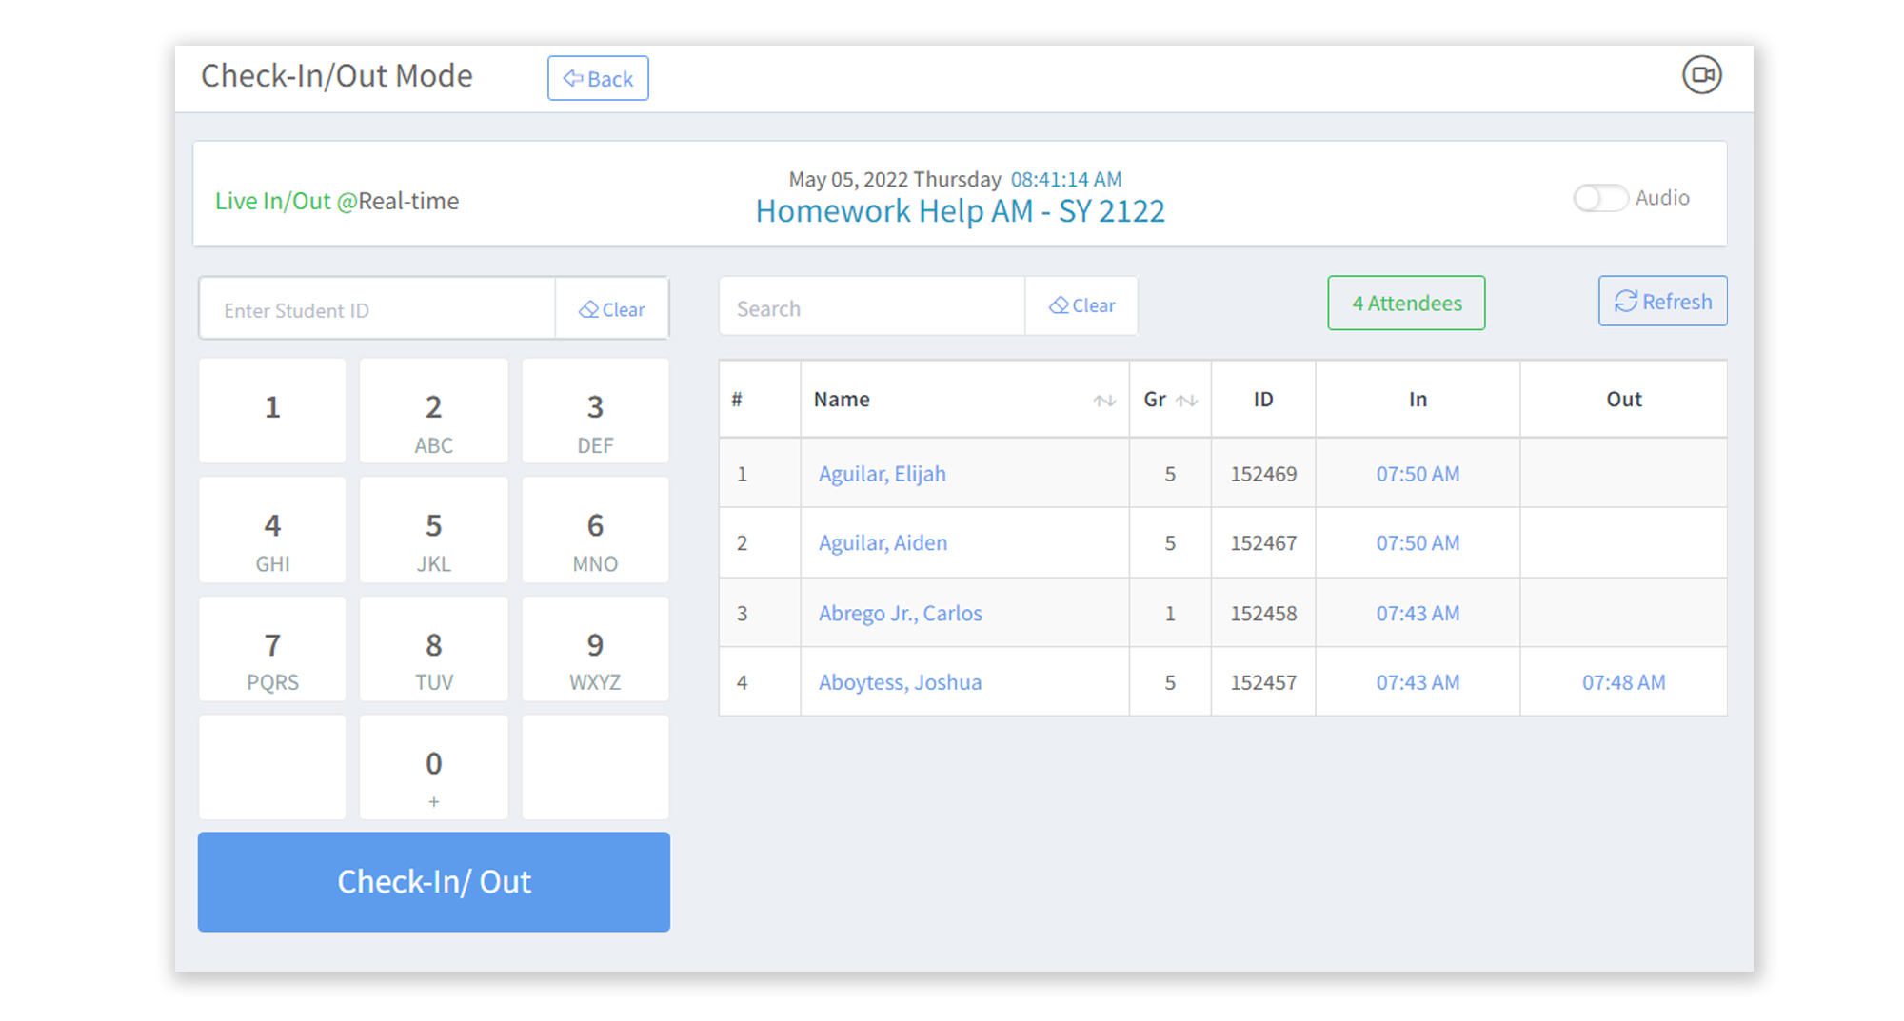Sort the attendee list by Name

pyautogui.click(x=1103, y=401)
